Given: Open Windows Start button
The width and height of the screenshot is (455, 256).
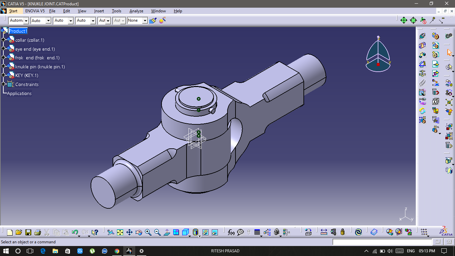Looking at the screenshot, I should 6,251.
